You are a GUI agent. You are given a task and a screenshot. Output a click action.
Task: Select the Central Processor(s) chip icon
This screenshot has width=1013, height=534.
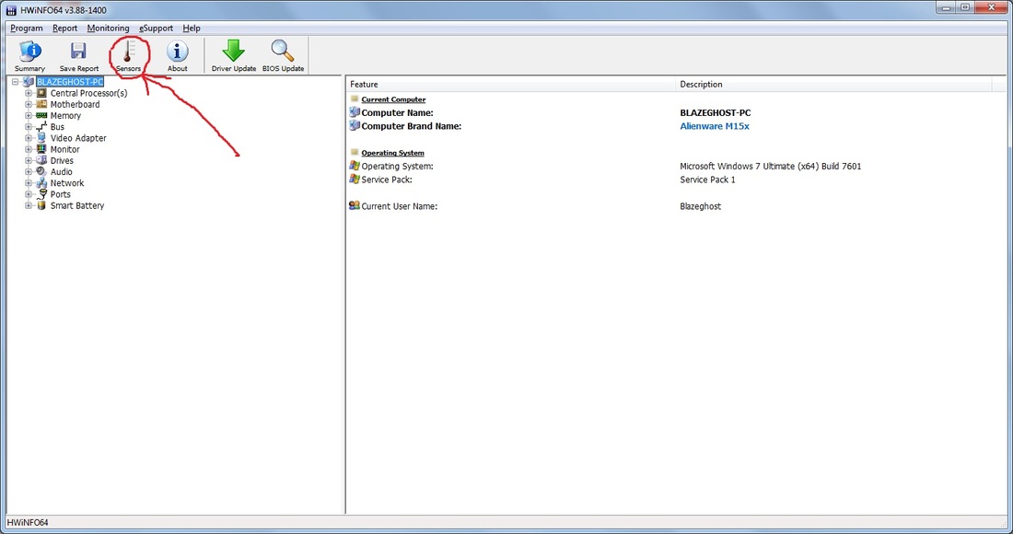click(x=42, y=93)
